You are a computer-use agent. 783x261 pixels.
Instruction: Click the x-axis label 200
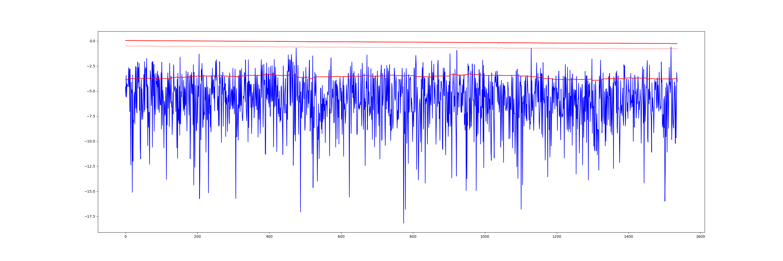tap(197, 237)
